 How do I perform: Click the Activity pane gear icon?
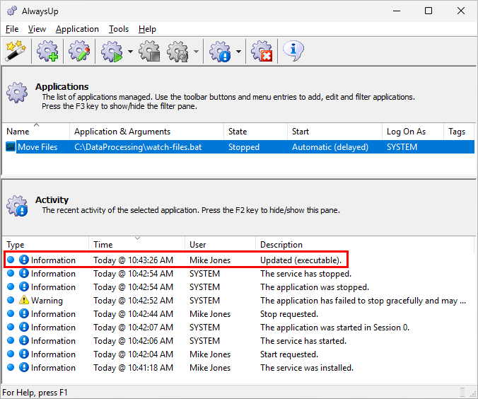(17, 206)
